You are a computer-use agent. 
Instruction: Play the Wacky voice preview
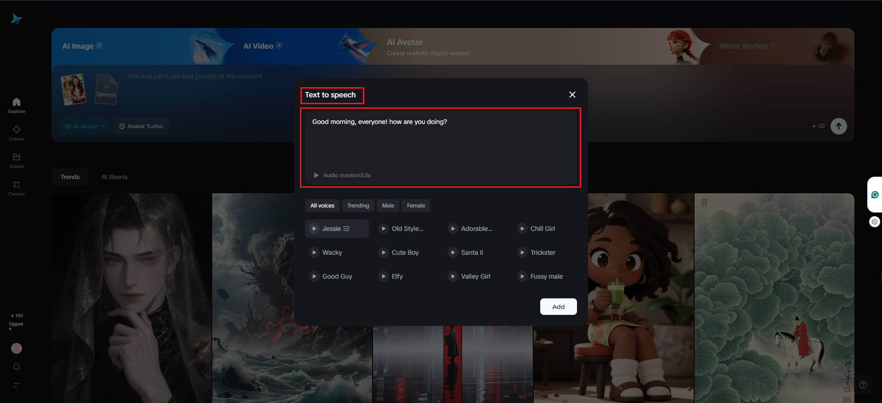(x=314, y=252)
